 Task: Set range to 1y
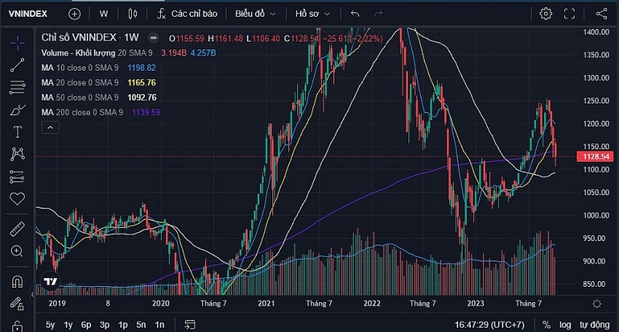pyautogui.click(x=68, y=325)
